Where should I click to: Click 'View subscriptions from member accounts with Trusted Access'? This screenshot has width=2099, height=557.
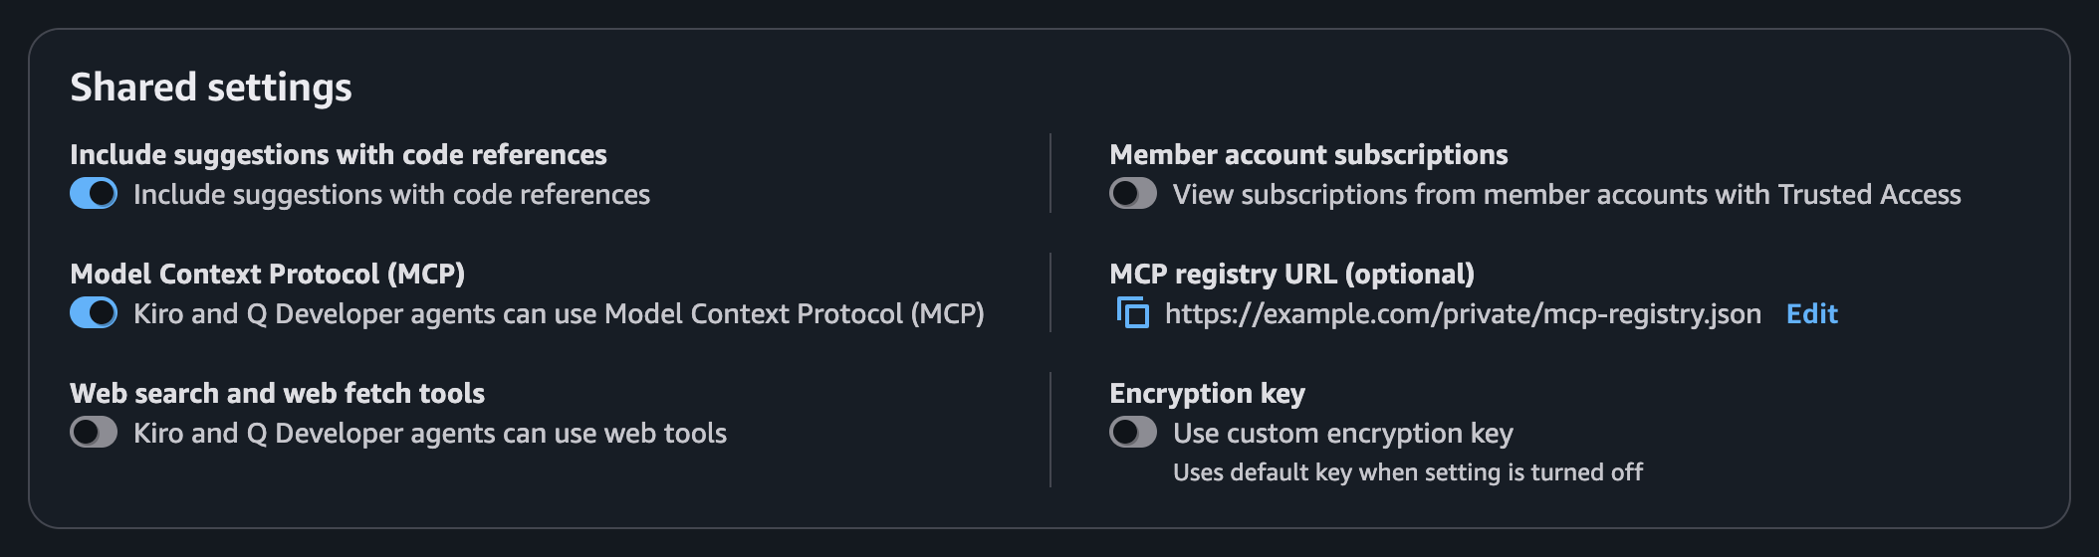1566,195
